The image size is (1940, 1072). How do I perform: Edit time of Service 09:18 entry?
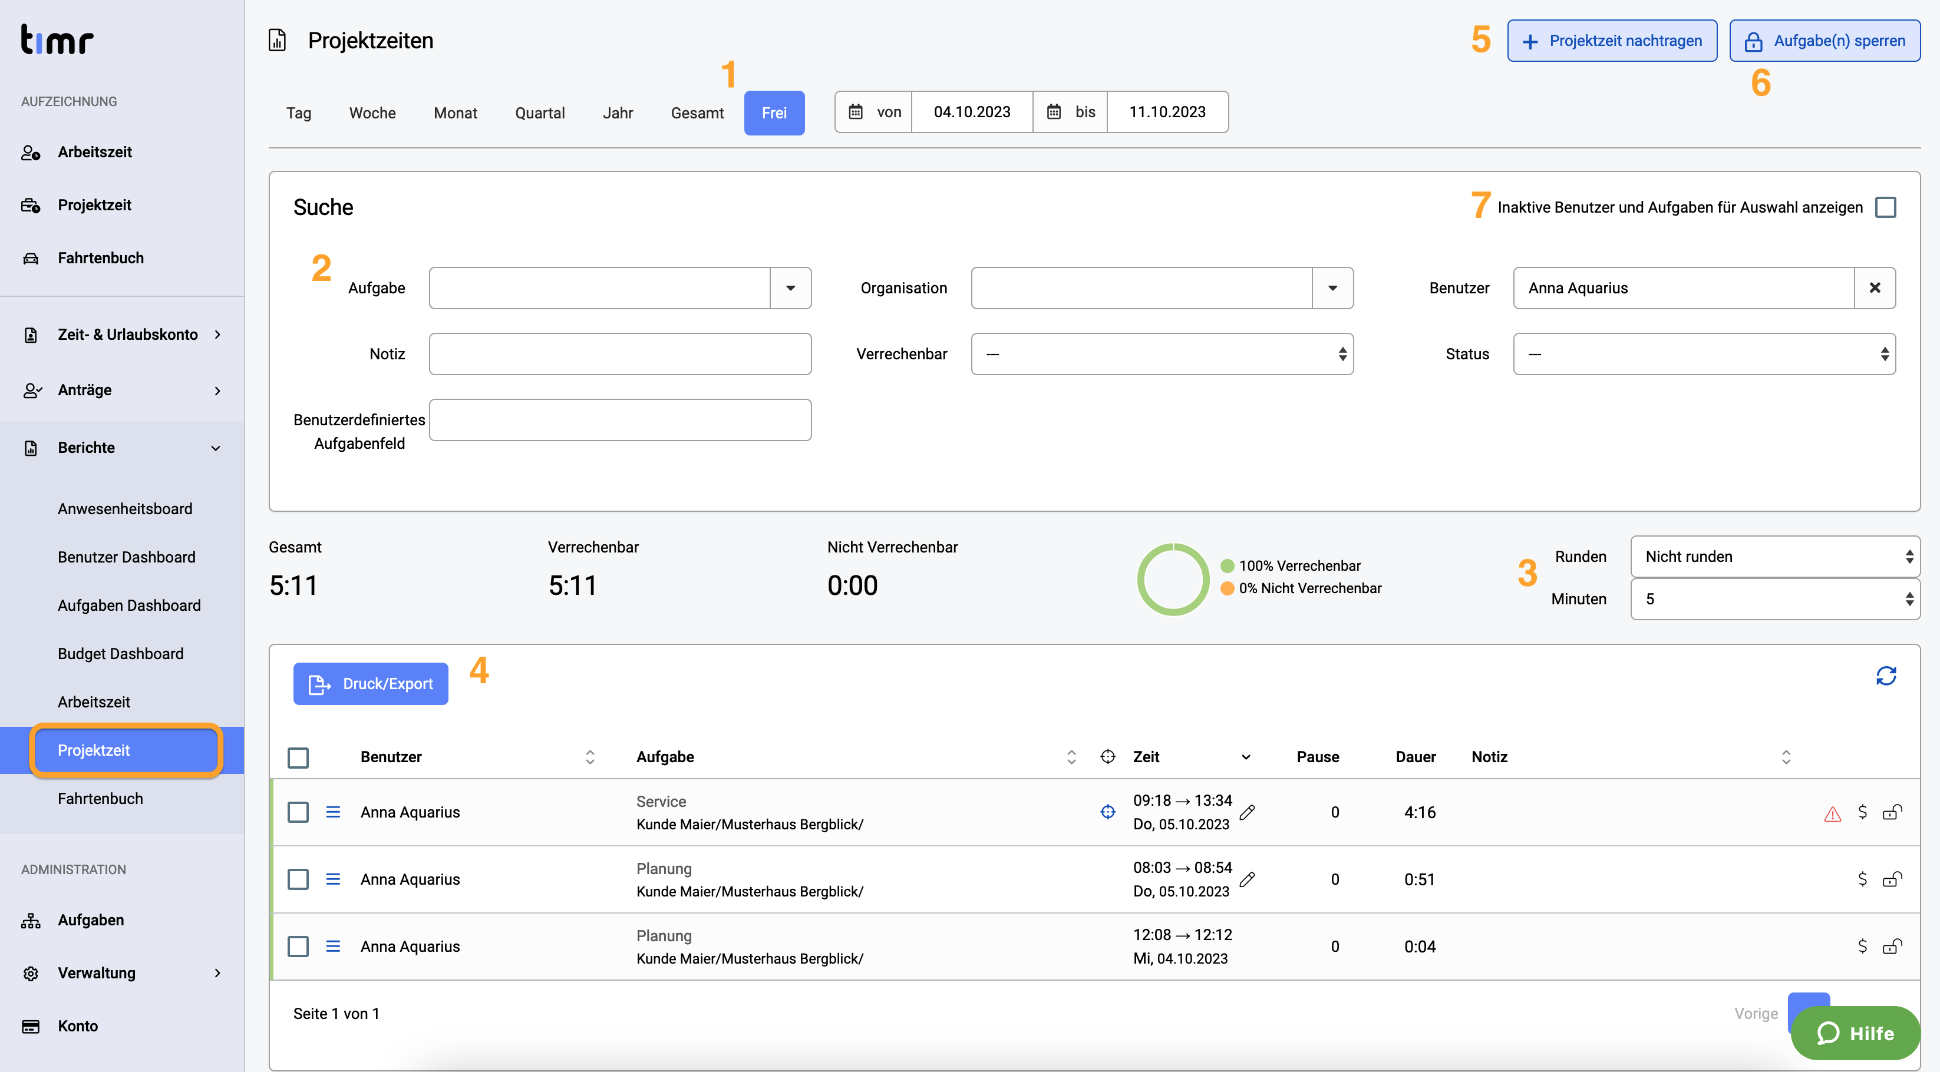(x=1247, y=812)
